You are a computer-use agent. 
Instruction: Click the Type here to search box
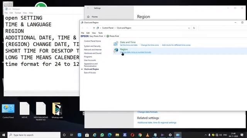pyautogui.click(x=34, y=135)
